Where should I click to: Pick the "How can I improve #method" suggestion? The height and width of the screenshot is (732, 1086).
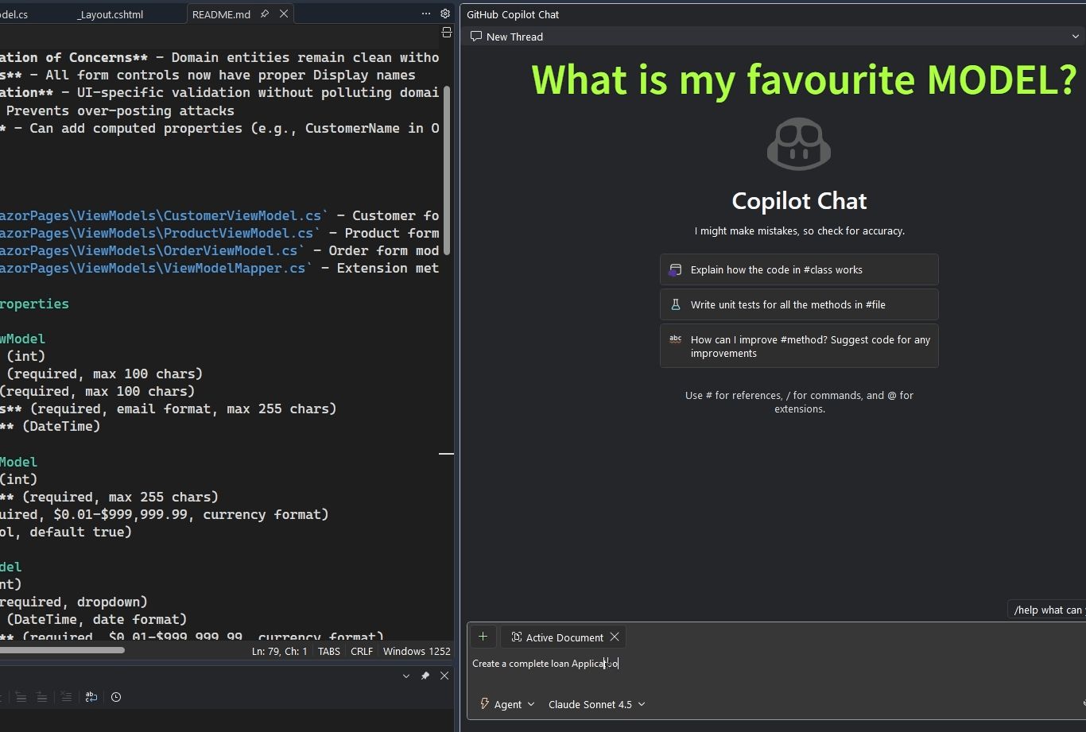(798, 346)
